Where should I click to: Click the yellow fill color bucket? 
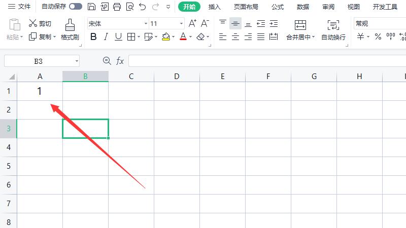(x=165, y=36)
